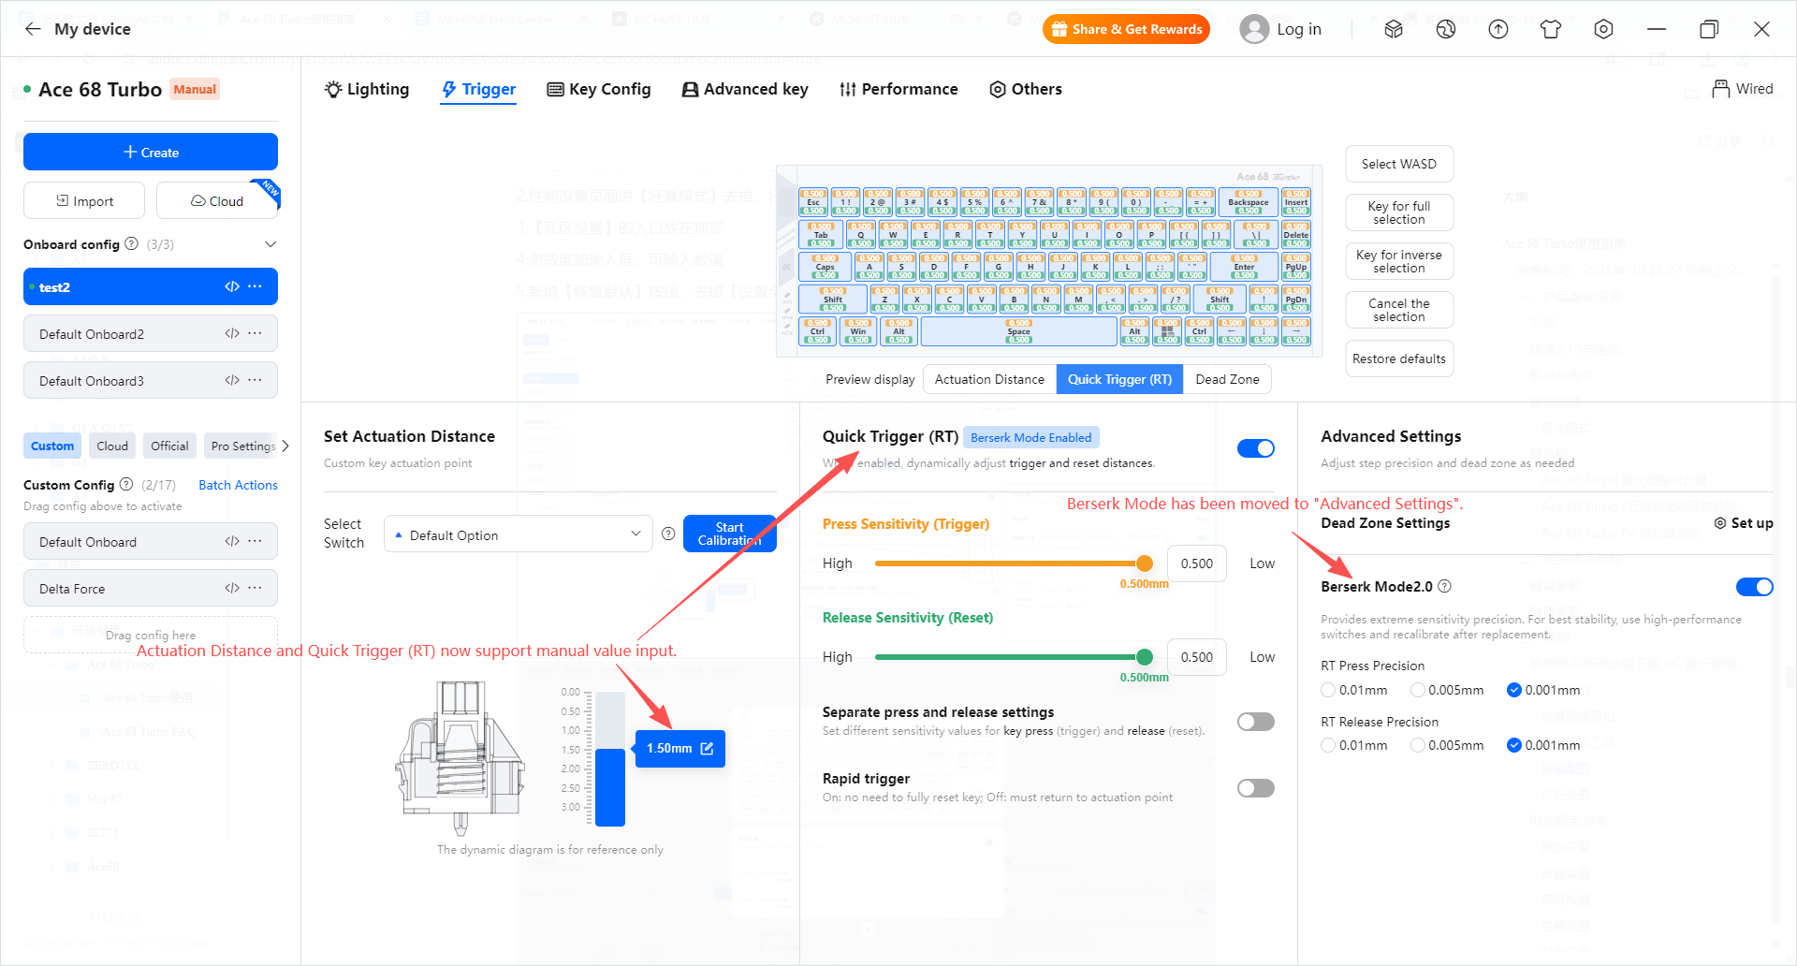Open the Others tab
The height and width of the screenshot is (966, 1797).
[x=1026, y=89]
